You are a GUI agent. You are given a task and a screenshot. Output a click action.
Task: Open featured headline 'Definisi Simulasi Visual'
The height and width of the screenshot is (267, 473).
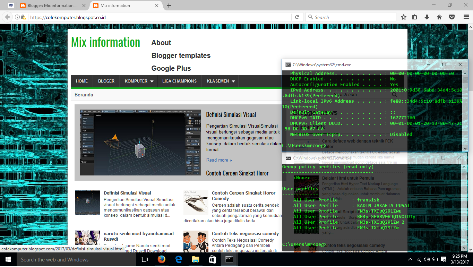tap(231, 115)
